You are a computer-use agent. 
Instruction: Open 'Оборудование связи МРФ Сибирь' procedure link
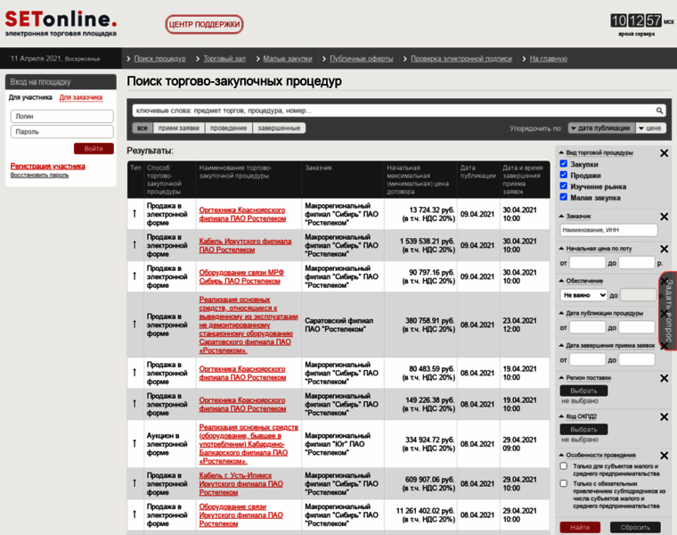241,276
